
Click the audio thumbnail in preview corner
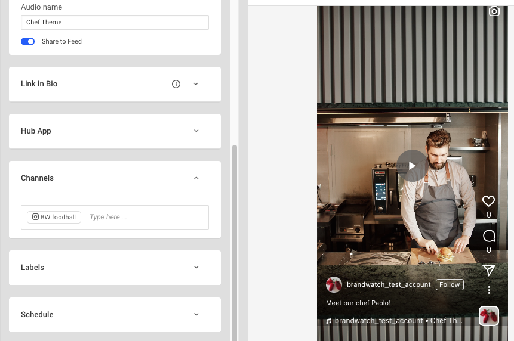pyautogui.click(x=489, y=316)
